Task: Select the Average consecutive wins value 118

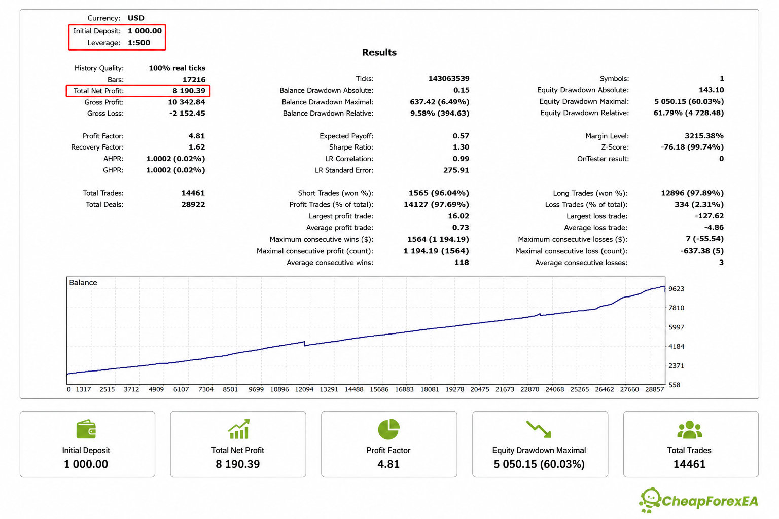Action: pos(462,263)
